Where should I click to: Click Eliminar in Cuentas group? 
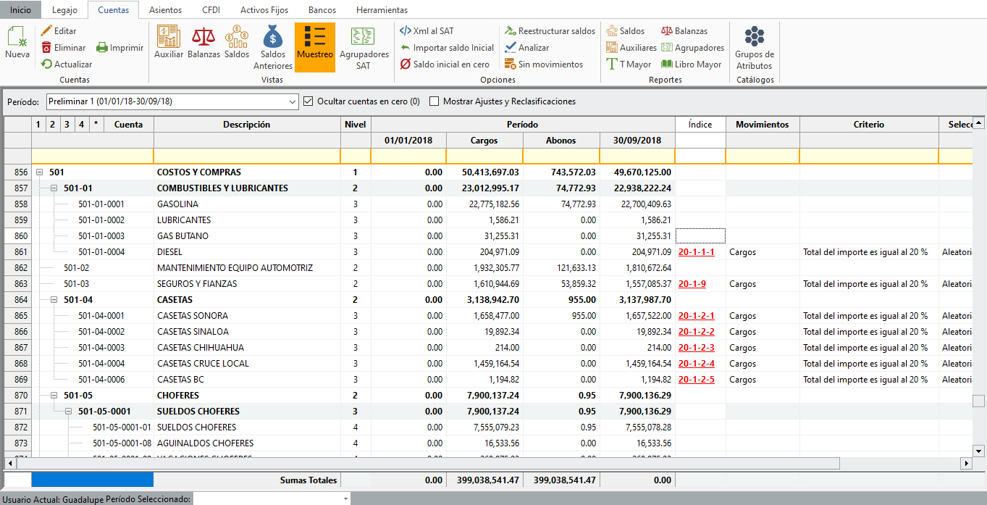[63, 48]
